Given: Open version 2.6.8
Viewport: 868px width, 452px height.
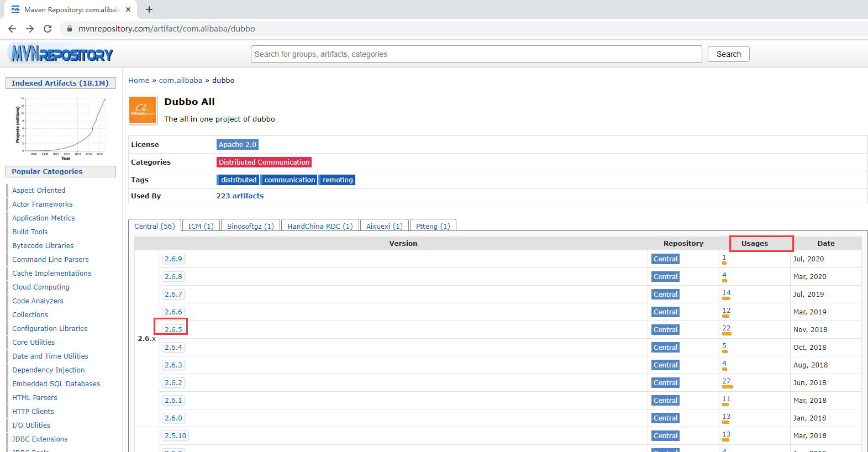Looking at the screenshot, I should point(173,276).
